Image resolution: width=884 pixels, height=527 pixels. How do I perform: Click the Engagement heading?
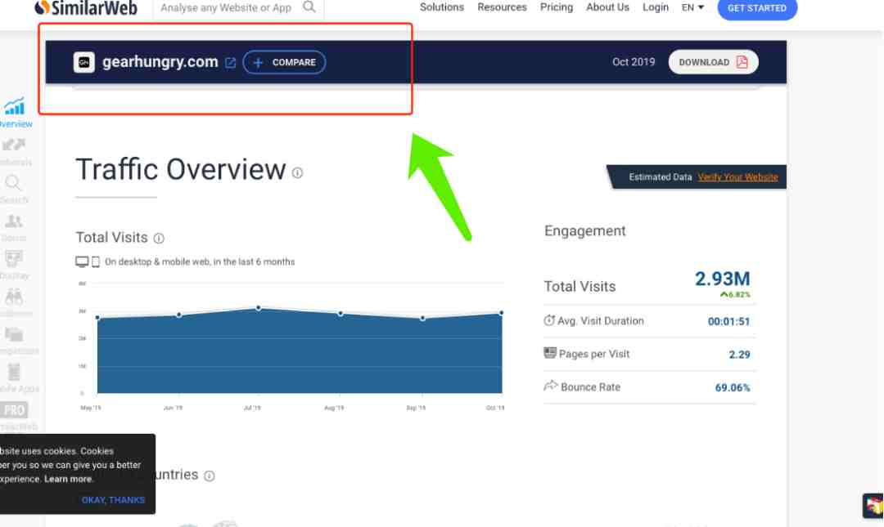pos(584,231)
